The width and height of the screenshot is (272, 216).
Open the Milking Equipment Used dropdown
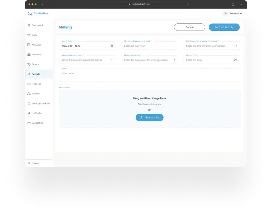(x=87, y=60)
